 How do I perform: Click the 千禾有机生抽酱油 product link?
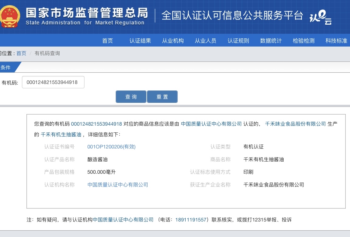(x=61, y=134)
